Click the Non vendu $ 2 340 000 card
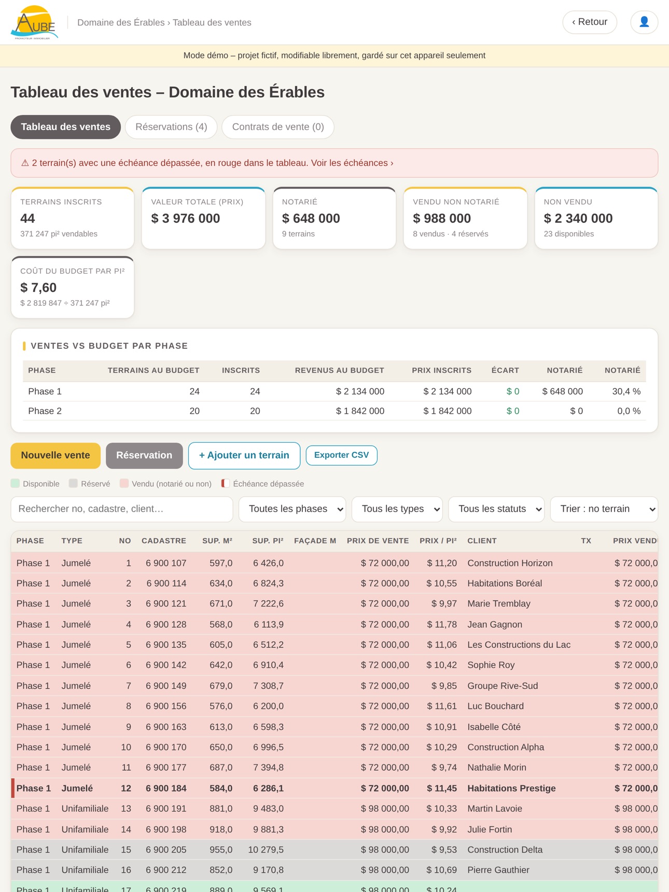Viewport: 669px width, 892px height. coord(596,218)
